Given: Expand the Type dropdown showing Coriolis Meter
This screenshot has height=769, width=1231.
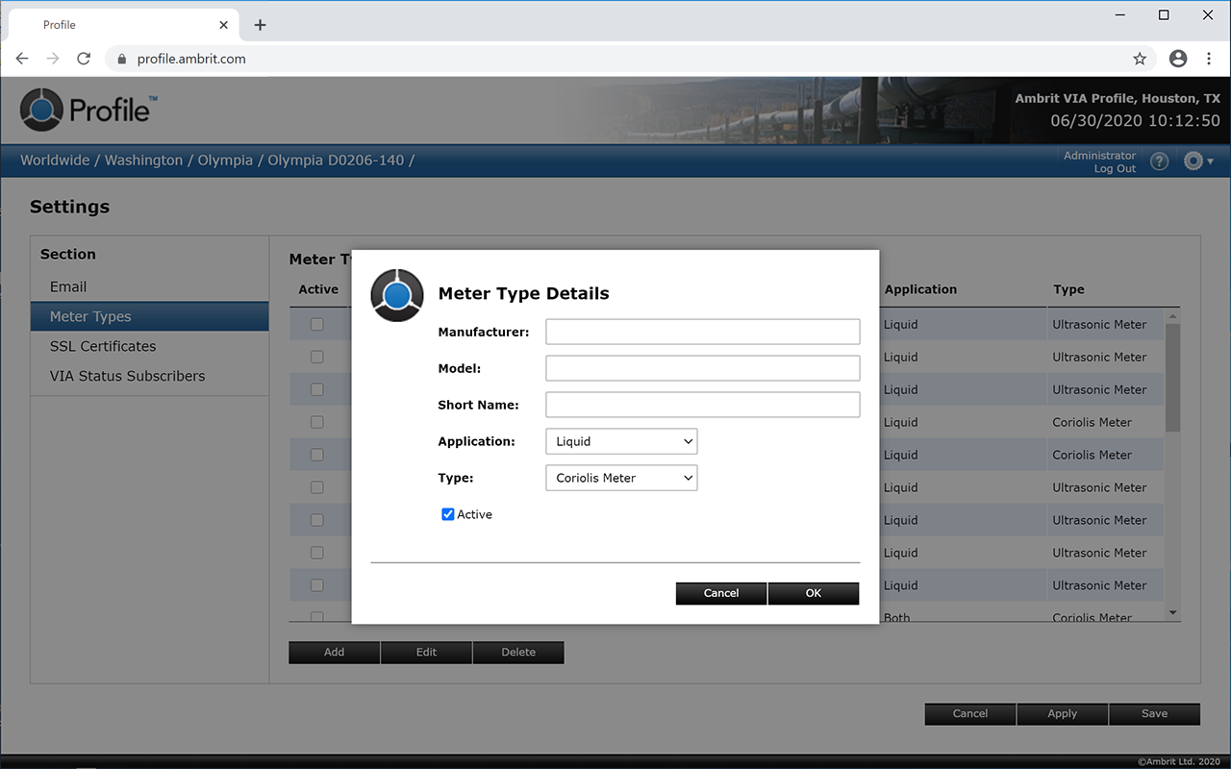Looking at the screenshot, I should pyautogui.click(x=621, y=478).
